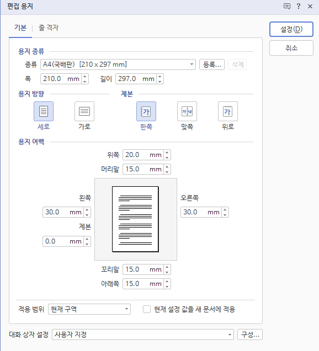Increase the 왼쪽 left margin

click(x=87, y=210)
